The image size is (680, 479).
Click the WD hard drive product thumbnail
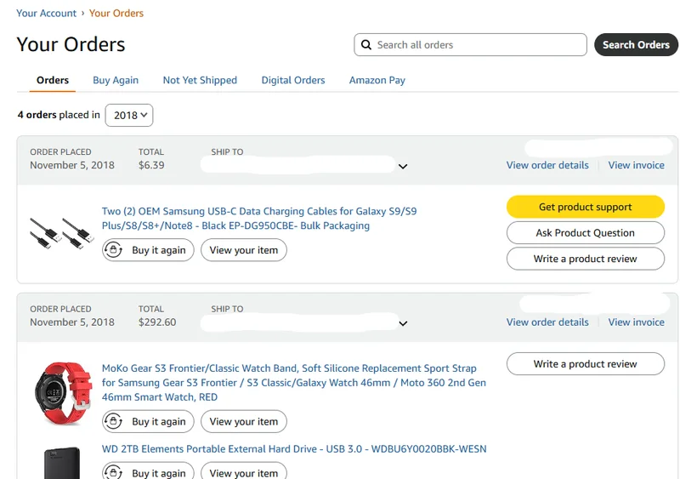tap(62, 463)
